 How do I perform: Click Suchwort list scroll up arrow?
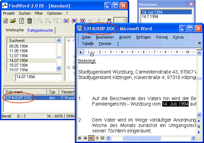coord(59,41)
